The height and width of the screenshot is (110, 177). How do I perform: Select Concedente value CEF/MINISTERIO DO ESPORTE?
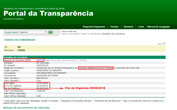pos(51,73)
